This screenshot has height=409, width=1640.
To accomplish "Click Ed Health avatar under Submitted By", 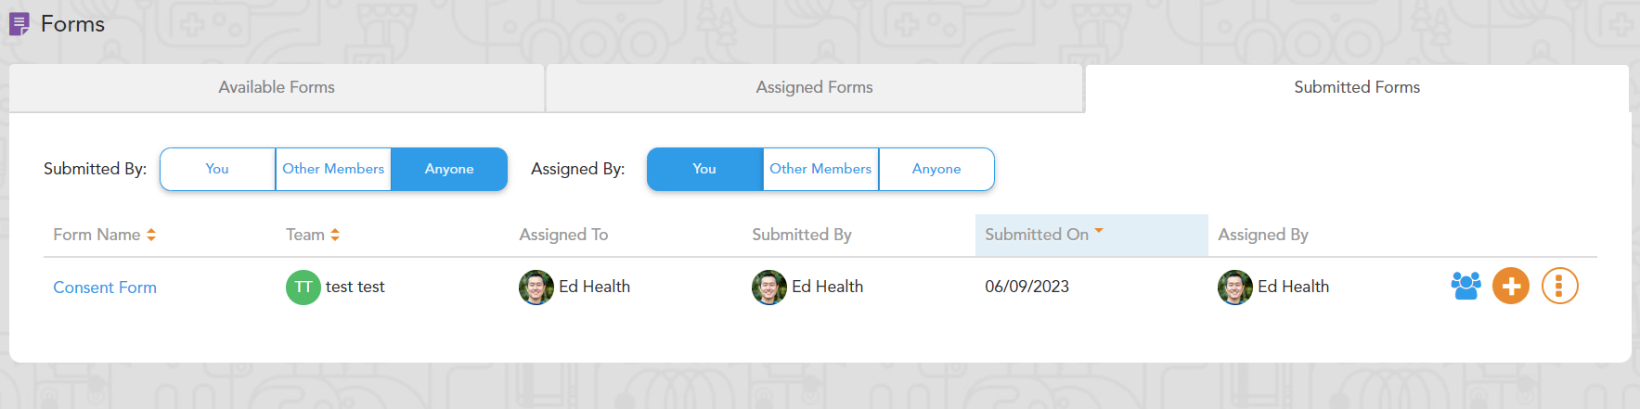I will [769, 288].
